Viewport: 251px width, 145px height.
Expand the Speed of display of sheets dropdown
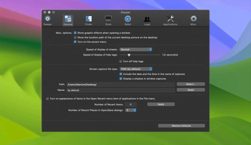click(x=136, y=49)
